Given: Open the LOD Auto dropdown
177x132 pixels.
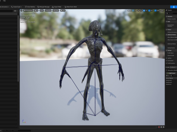Looking at the screenshot, I should [x=56, y=11].
